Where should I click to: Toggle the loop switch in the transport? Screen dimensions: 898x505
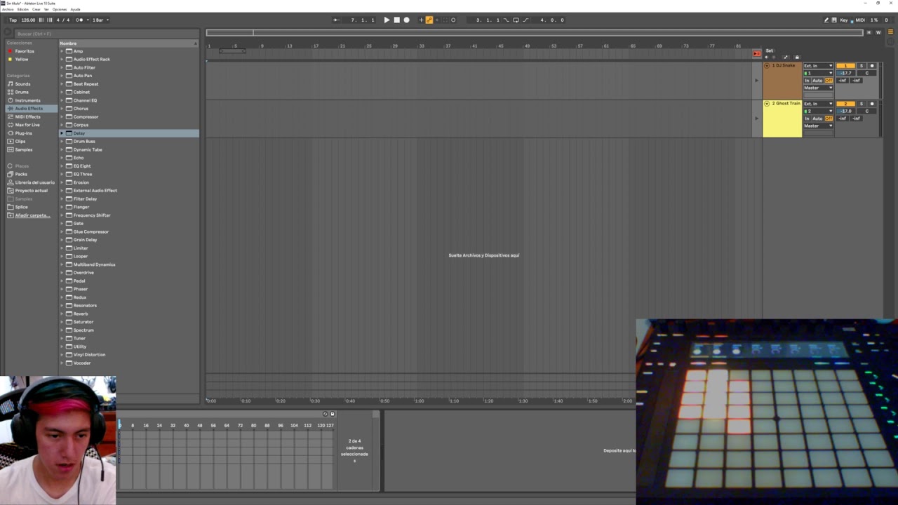point(516,20)
